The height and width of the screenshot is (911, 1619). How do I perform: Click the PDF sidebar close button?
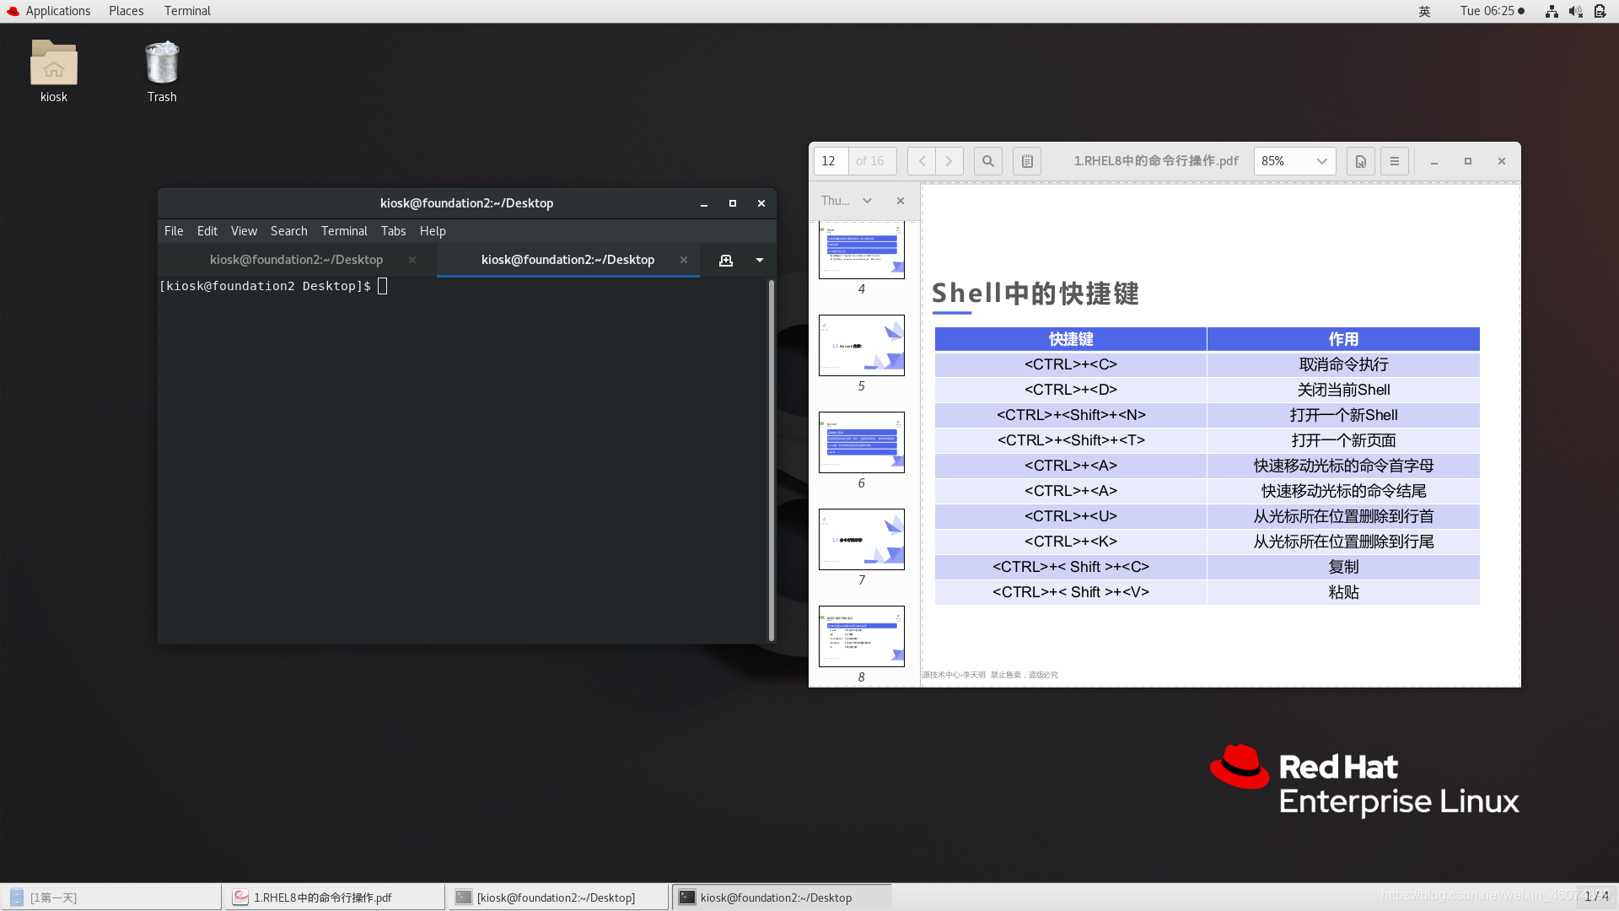pos(900,200)
